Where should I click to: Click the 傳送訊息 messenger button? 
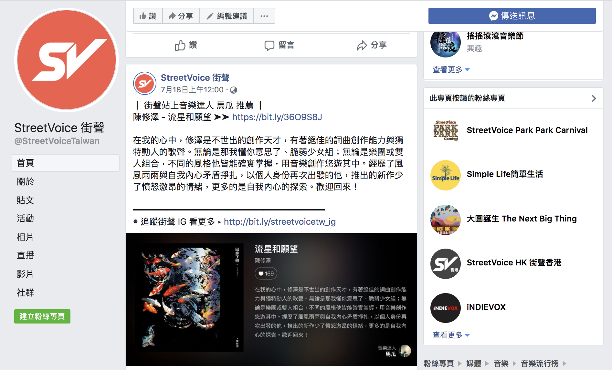pos(512,16)
